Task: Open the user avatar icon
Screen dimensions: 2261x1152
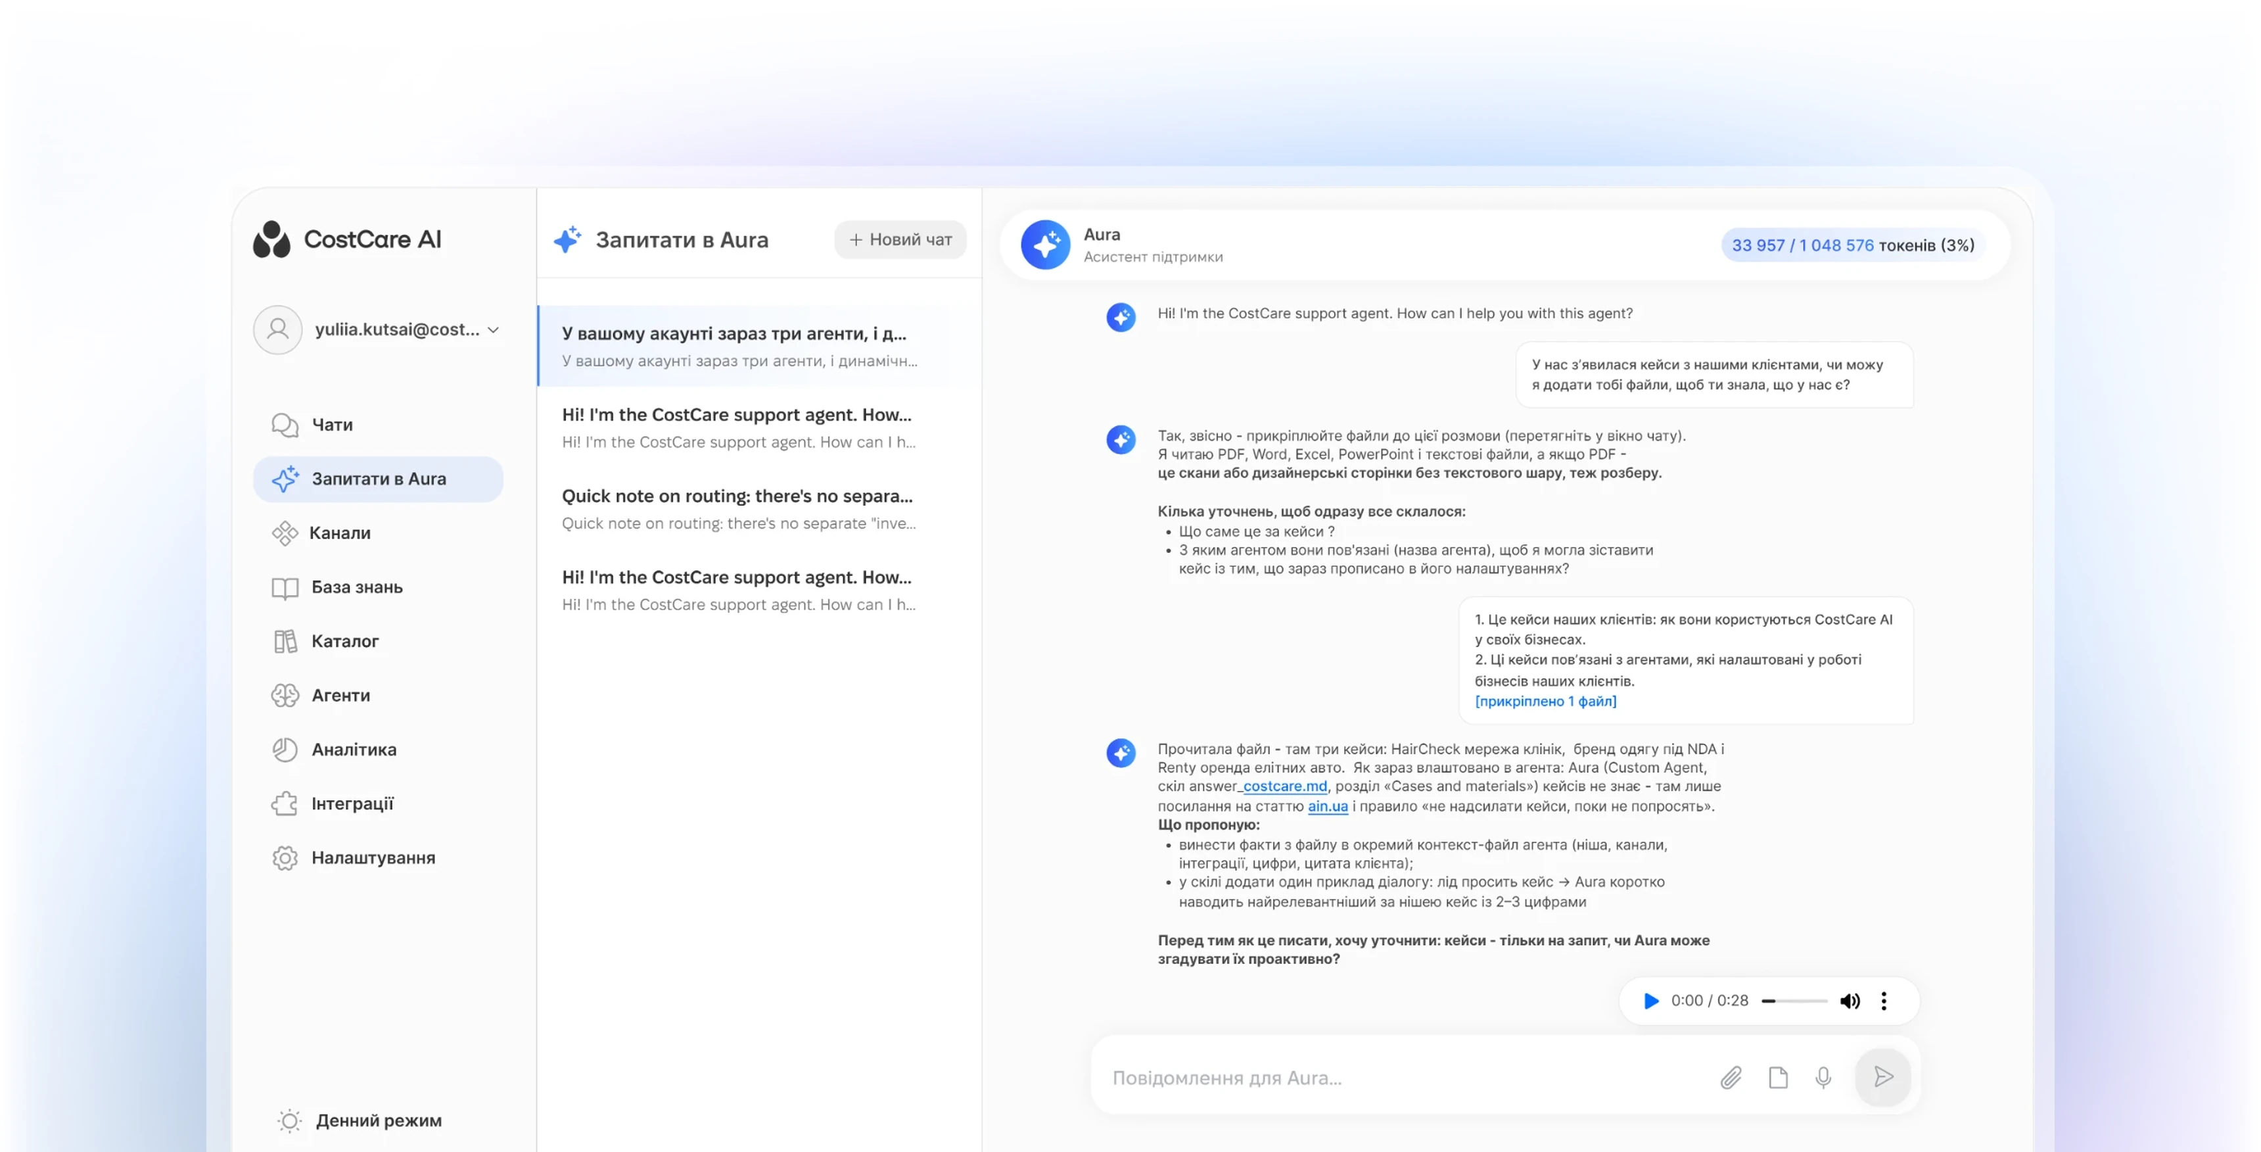Action: point(277,329)
